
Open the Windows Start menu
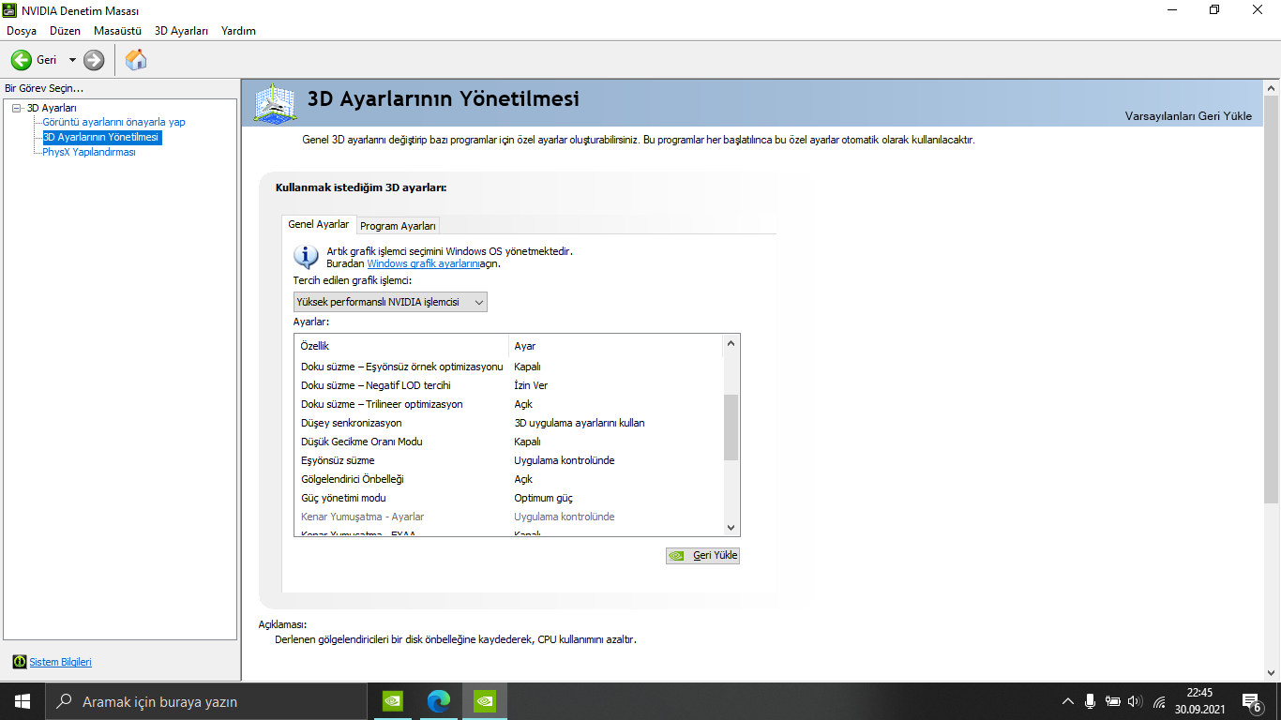23,701
